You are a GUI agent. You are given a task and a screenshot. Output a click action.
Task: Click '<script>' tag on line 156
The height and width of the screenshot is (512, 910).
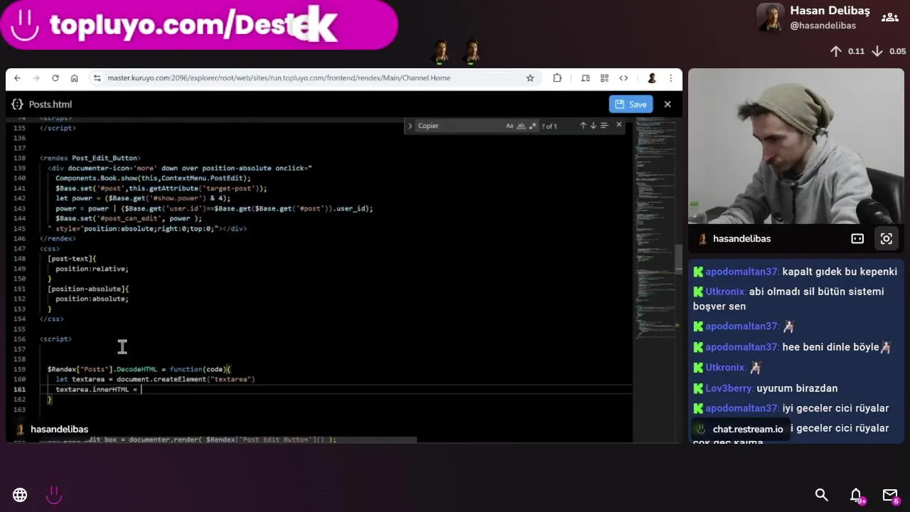click(55, 339)
